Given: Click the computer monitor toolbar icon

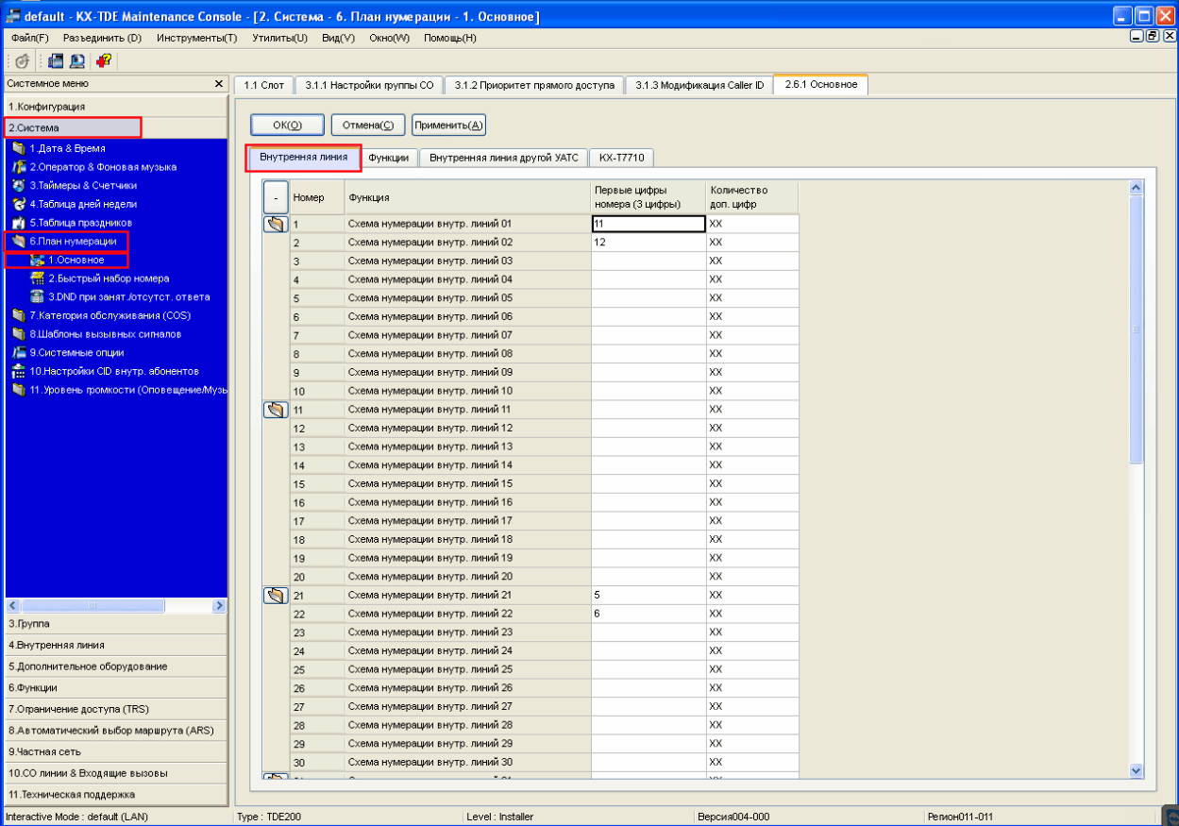Looking at the screenshot, I should 77,60.
